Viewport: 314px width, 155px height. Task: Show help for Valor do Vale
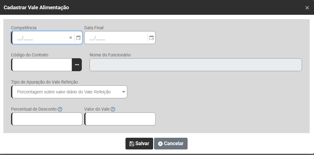[x=113, y=109]
